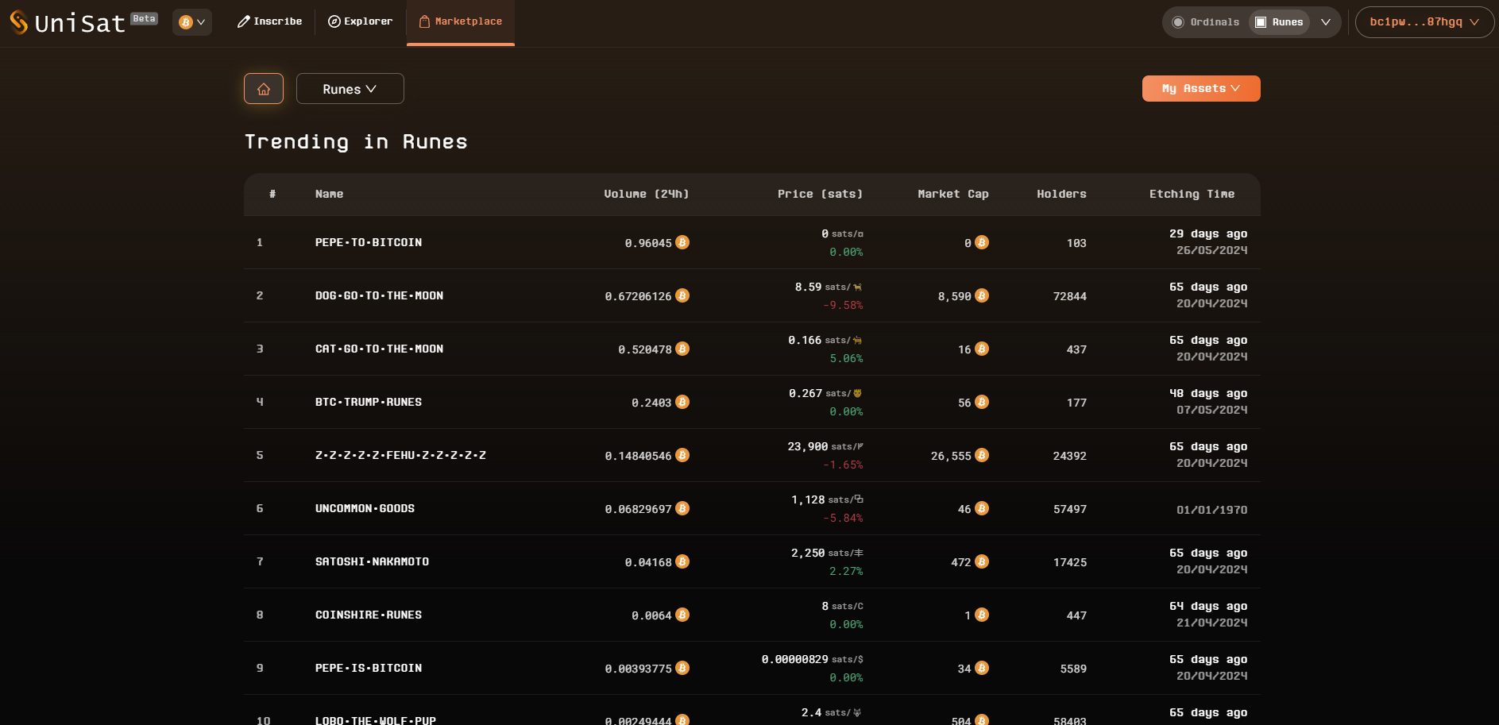The image size is (1499, 725).
Task: Open the My Assets dropdown
Action: click(1201, 89)
